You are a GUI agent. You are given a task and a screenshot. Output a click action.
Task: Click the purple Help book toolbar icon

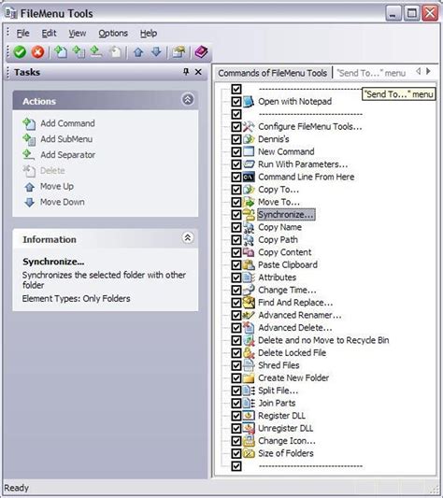[201, 51]
